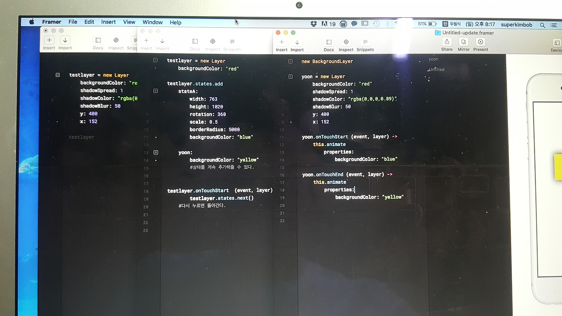This screenshot has width=562, height=316.
Task: Click the 'testlayer.states.add' code line
Action: point(195,83)
